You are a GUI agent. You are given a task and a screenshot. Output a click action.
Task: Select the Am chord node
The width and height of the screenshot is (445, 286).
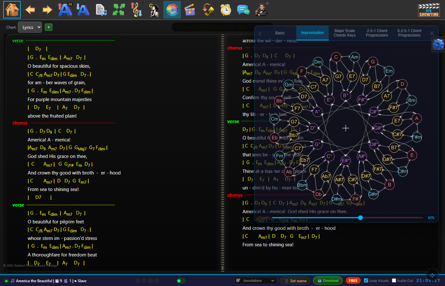355,57
